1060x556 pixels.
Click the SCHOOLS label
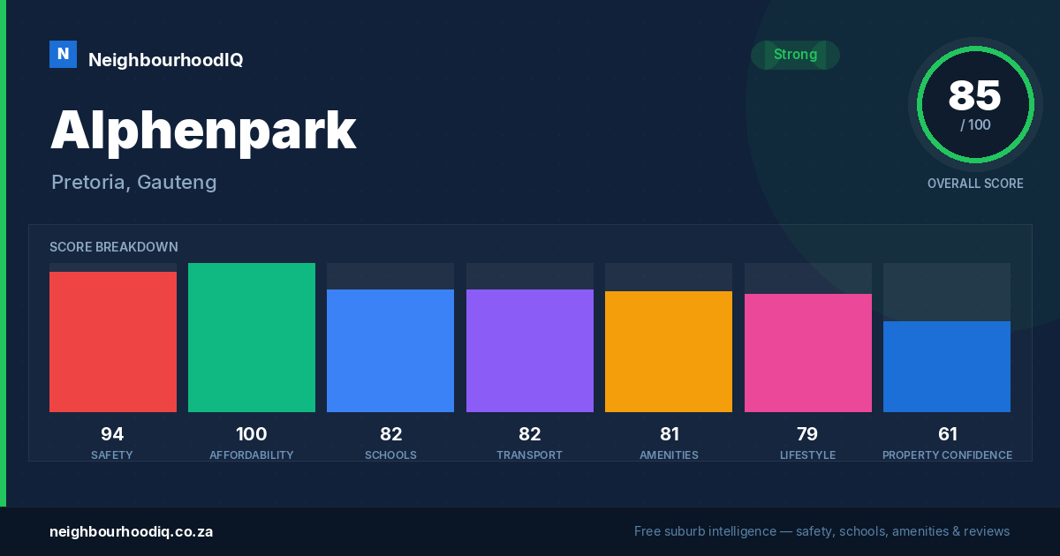[390, 455]
